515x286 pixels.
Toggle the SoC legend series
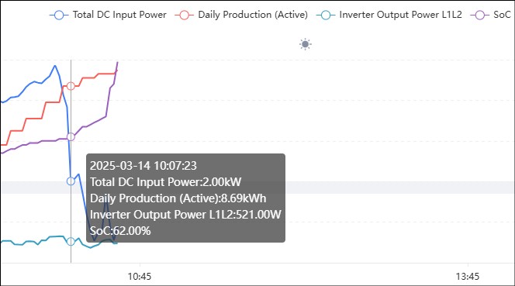click(491, 15)
